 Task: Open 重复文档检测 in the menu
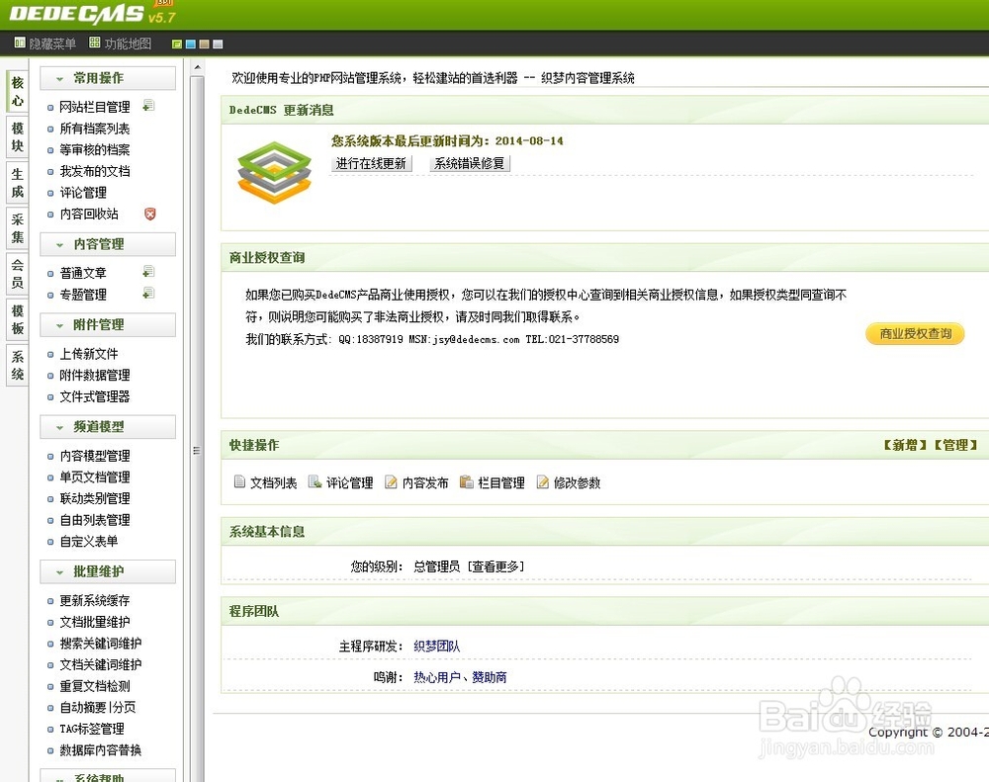pyautogui.click(x=95, y=686)
